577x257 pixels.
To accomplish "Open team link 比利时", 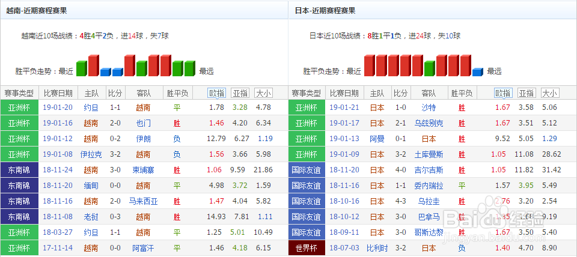I will 377,248.
